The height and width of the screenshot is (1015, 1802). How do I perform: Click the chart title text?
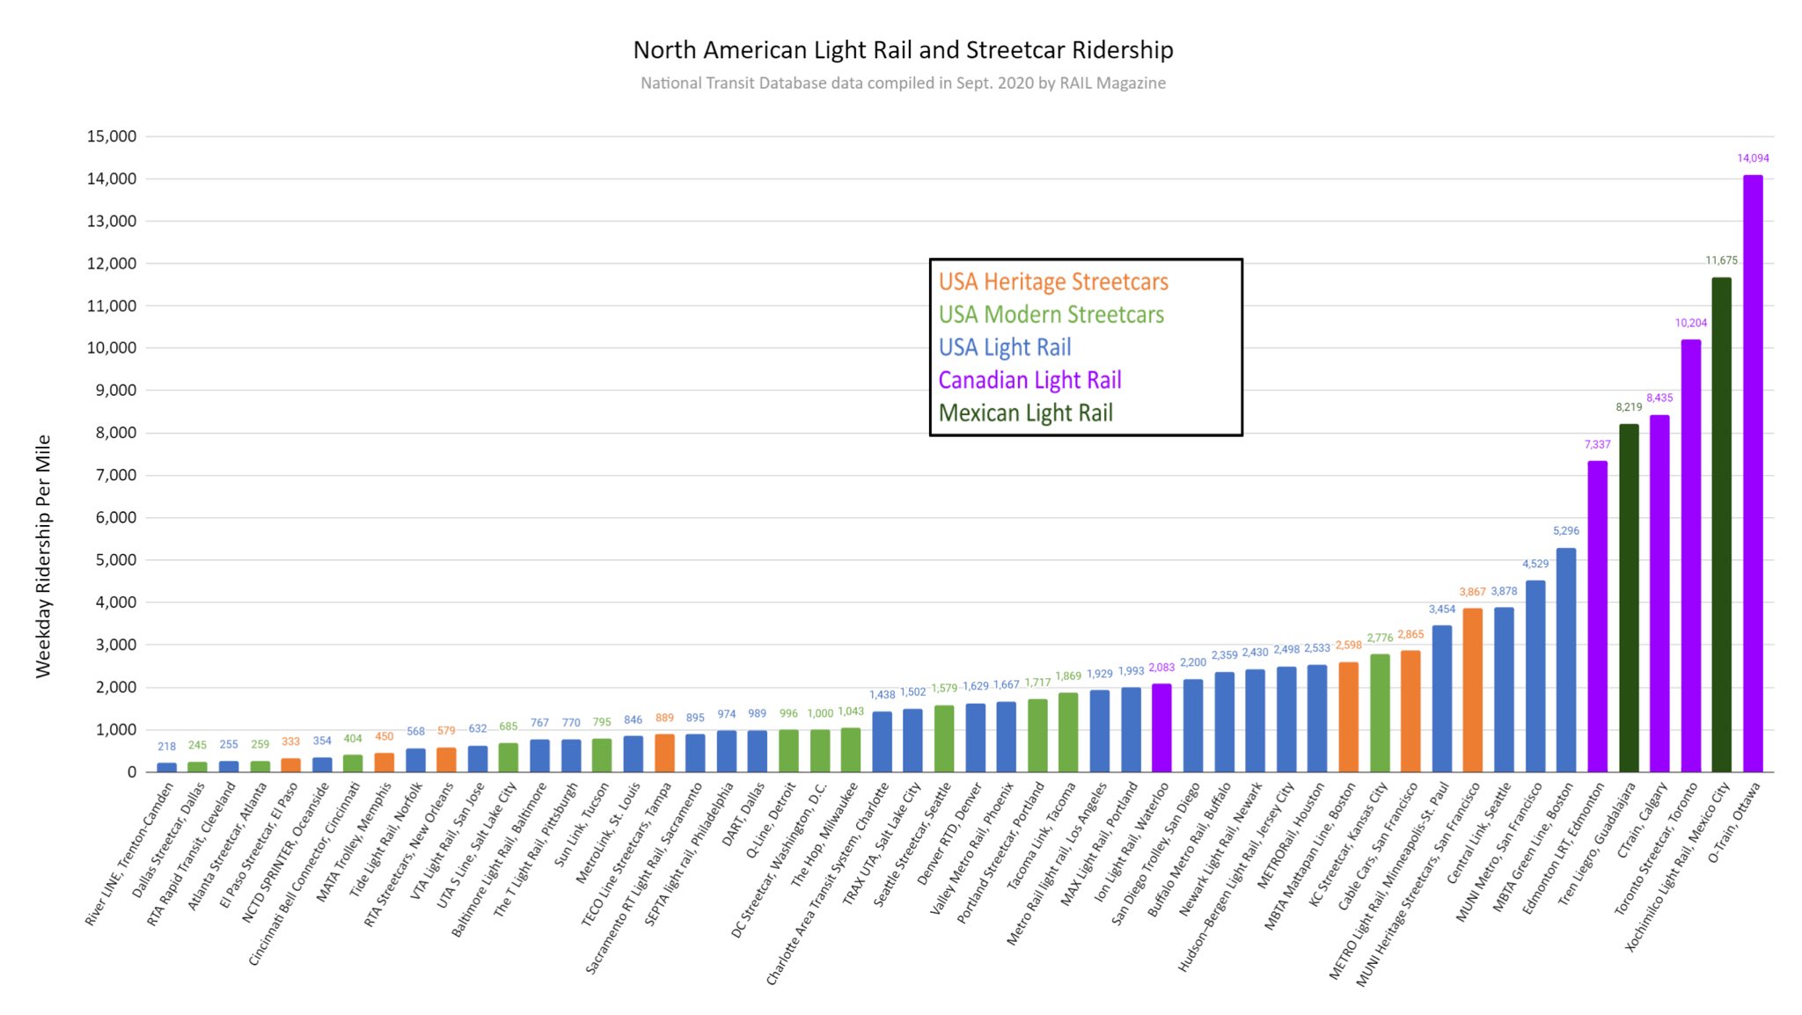903,50
